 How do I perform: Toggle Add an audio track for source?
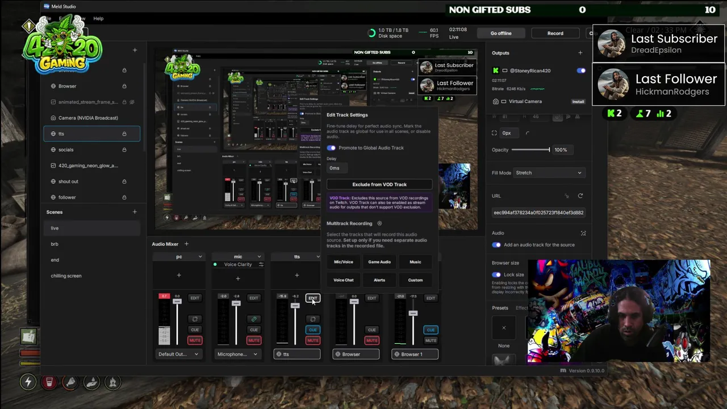coord(496,245)
